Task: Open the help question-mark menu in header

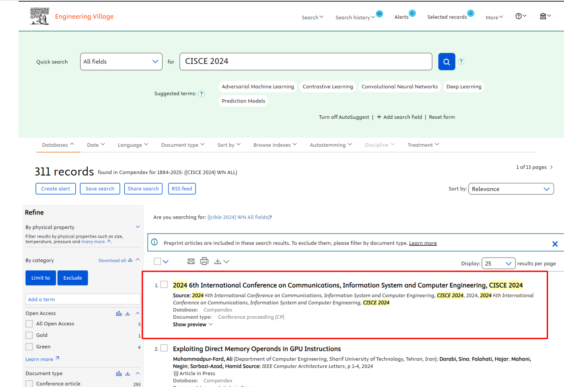Action: 521,16
